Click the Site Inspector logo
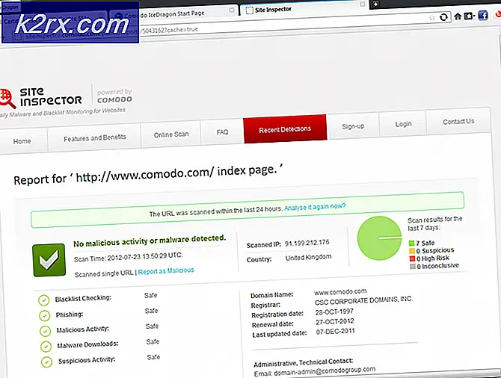The width and height of the screenshot is (501, 378). [x=41, y=97]
